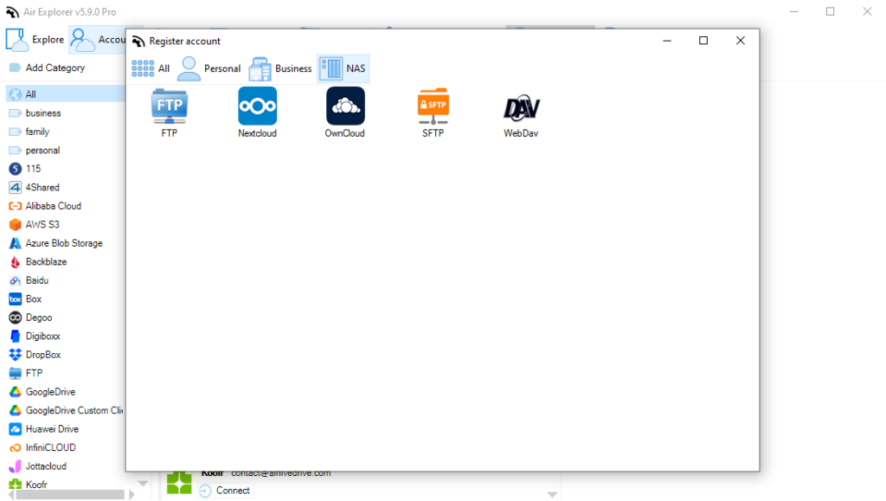Connect the Koofr account
The width and height of the screenshot is (886, 501).
(x=226, y=491)
